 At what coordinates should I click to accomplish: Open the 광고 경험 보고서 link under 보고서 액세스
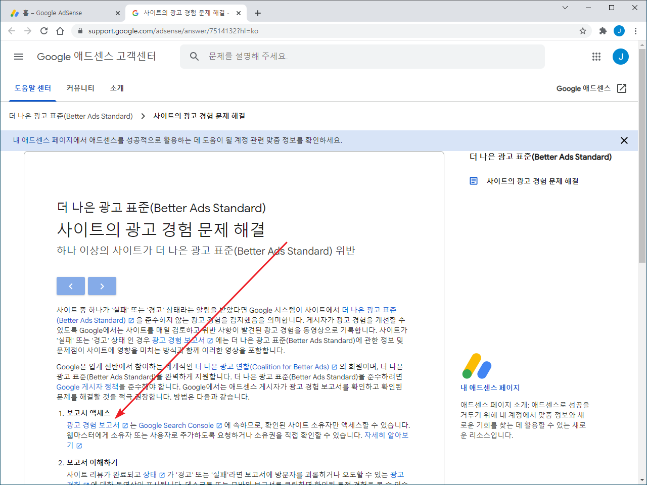click(x=97, y=425)
